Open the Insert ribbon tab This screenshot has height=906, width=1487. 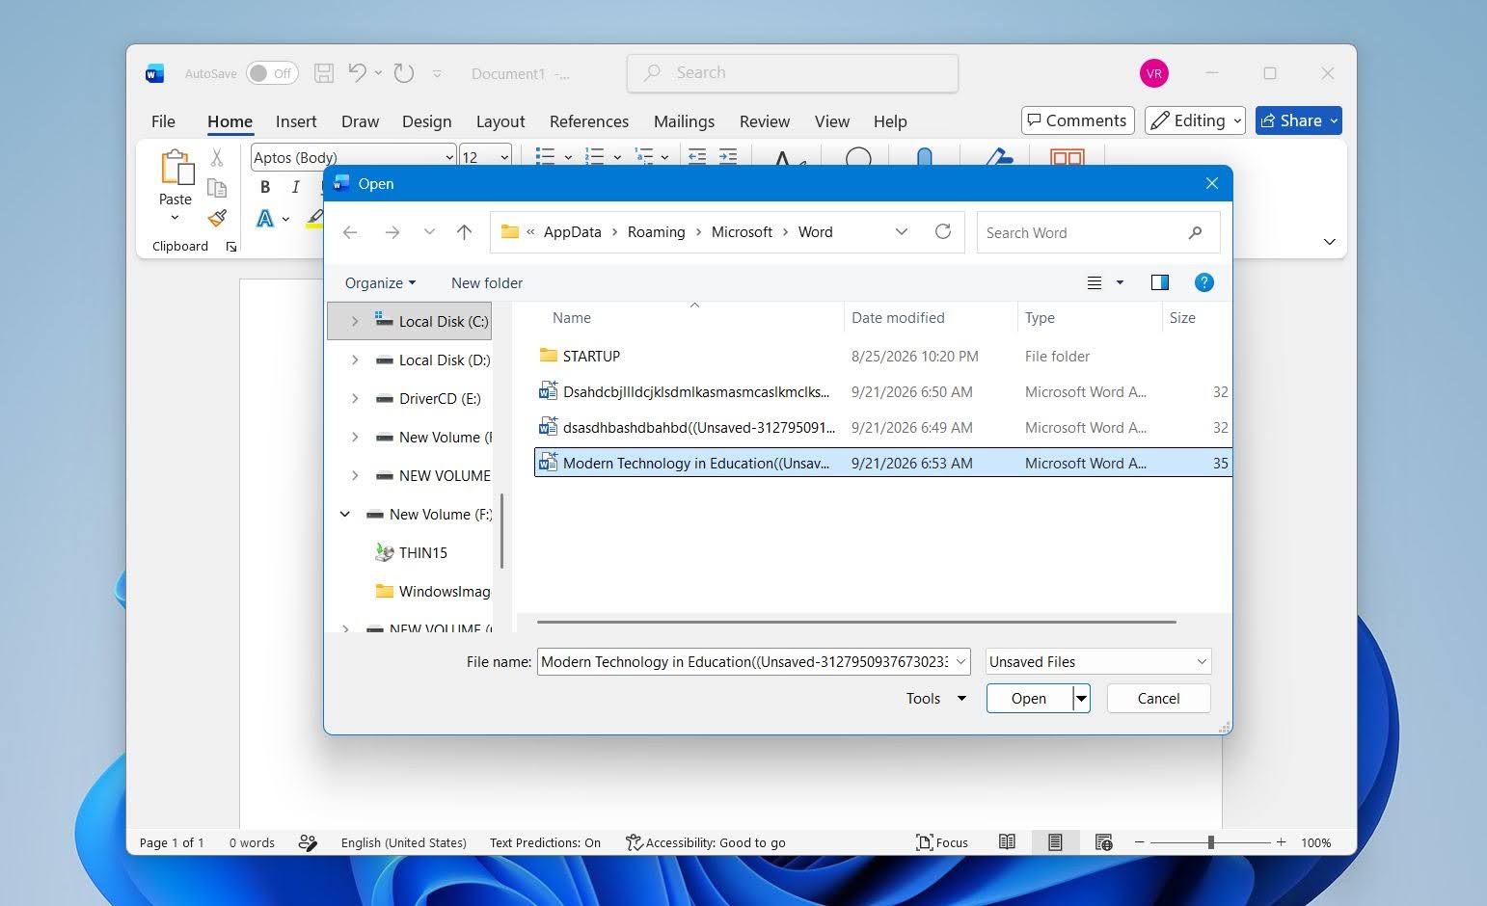(x=296, y=121)
